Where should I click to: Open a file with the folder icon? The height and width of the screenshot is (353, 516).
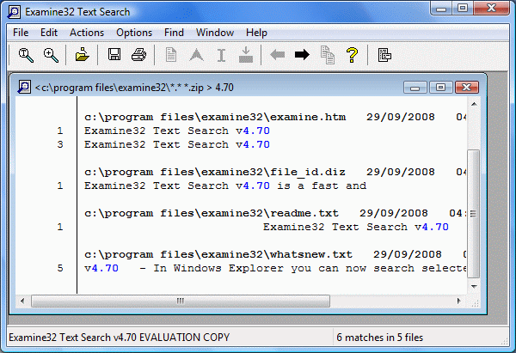(x=82, y=55)
